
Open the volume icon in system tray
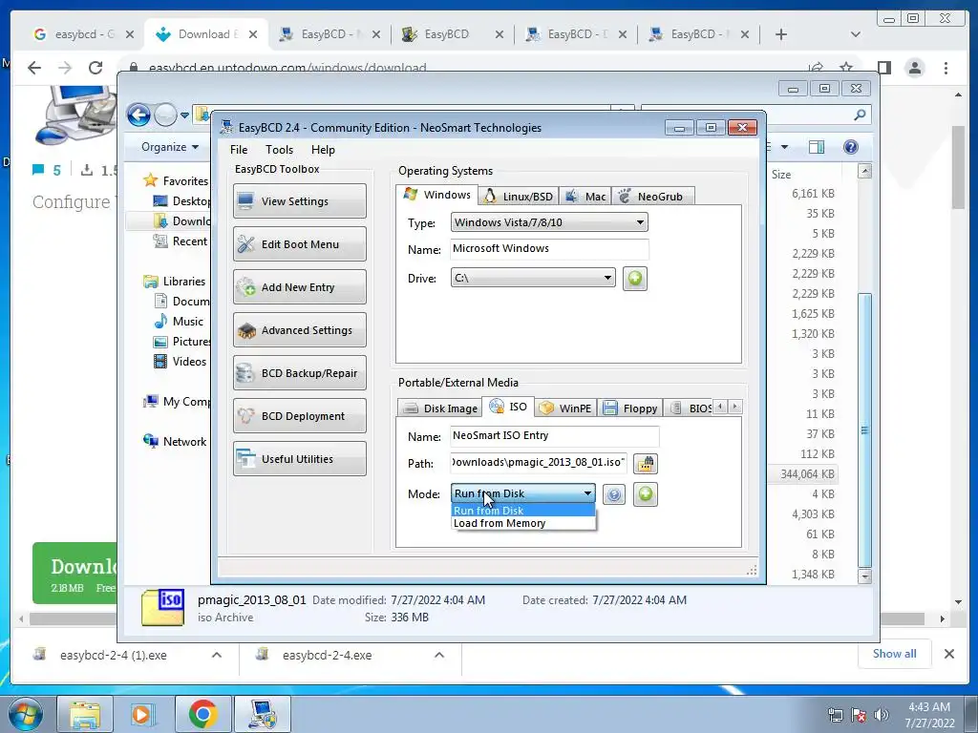[x=882, y=715]
